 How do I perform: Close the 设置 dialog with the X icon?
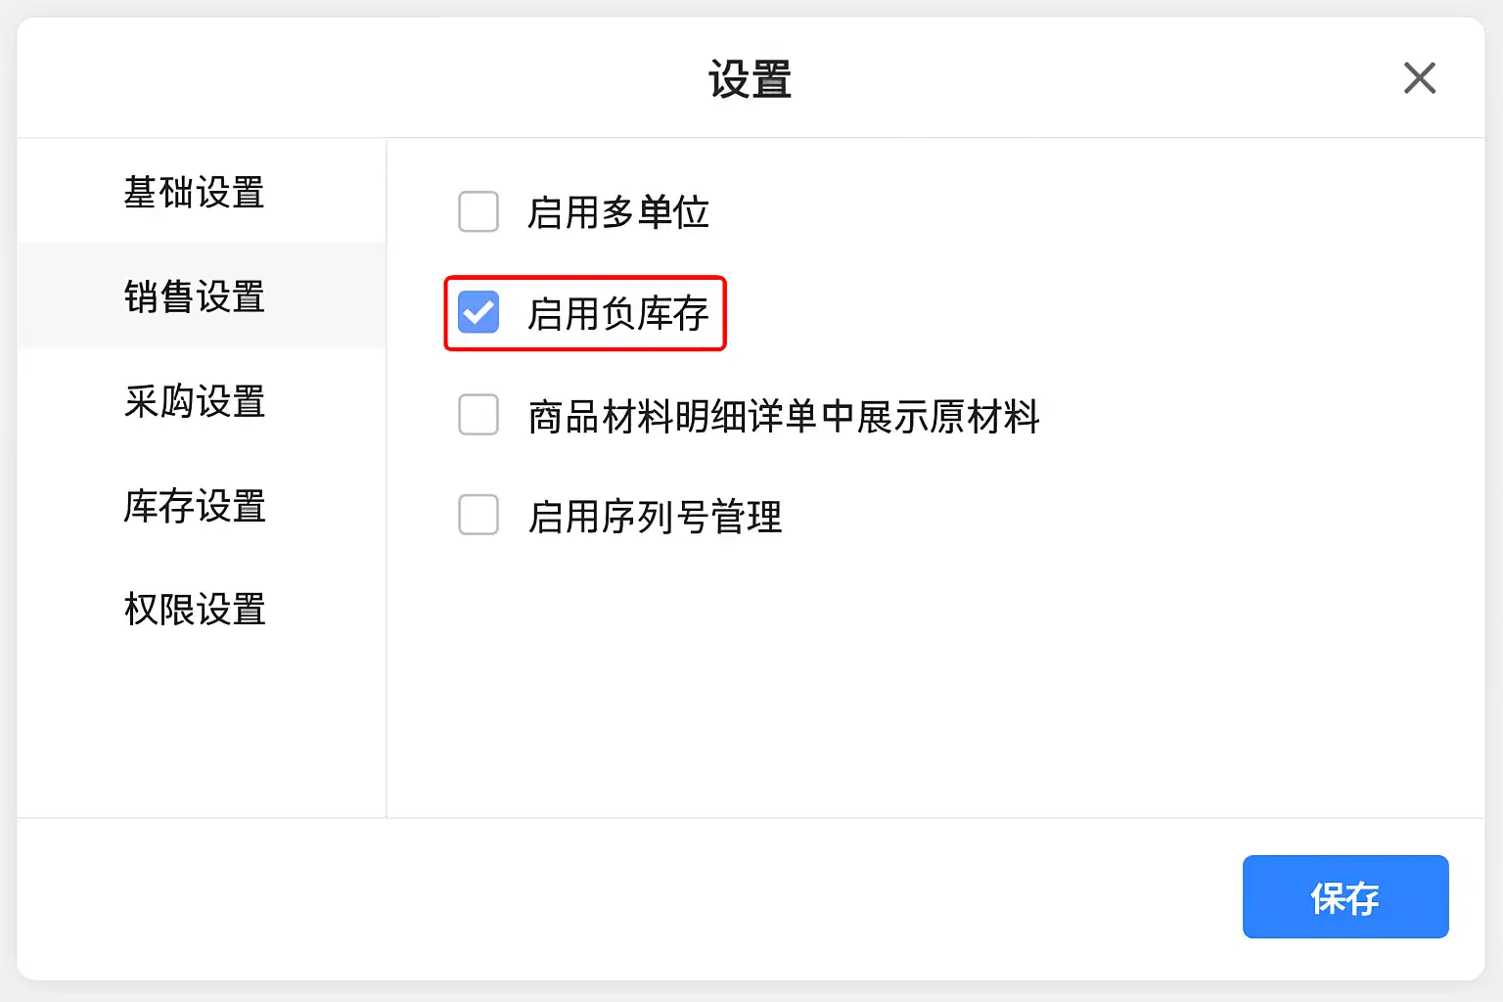coord(1419,78)
